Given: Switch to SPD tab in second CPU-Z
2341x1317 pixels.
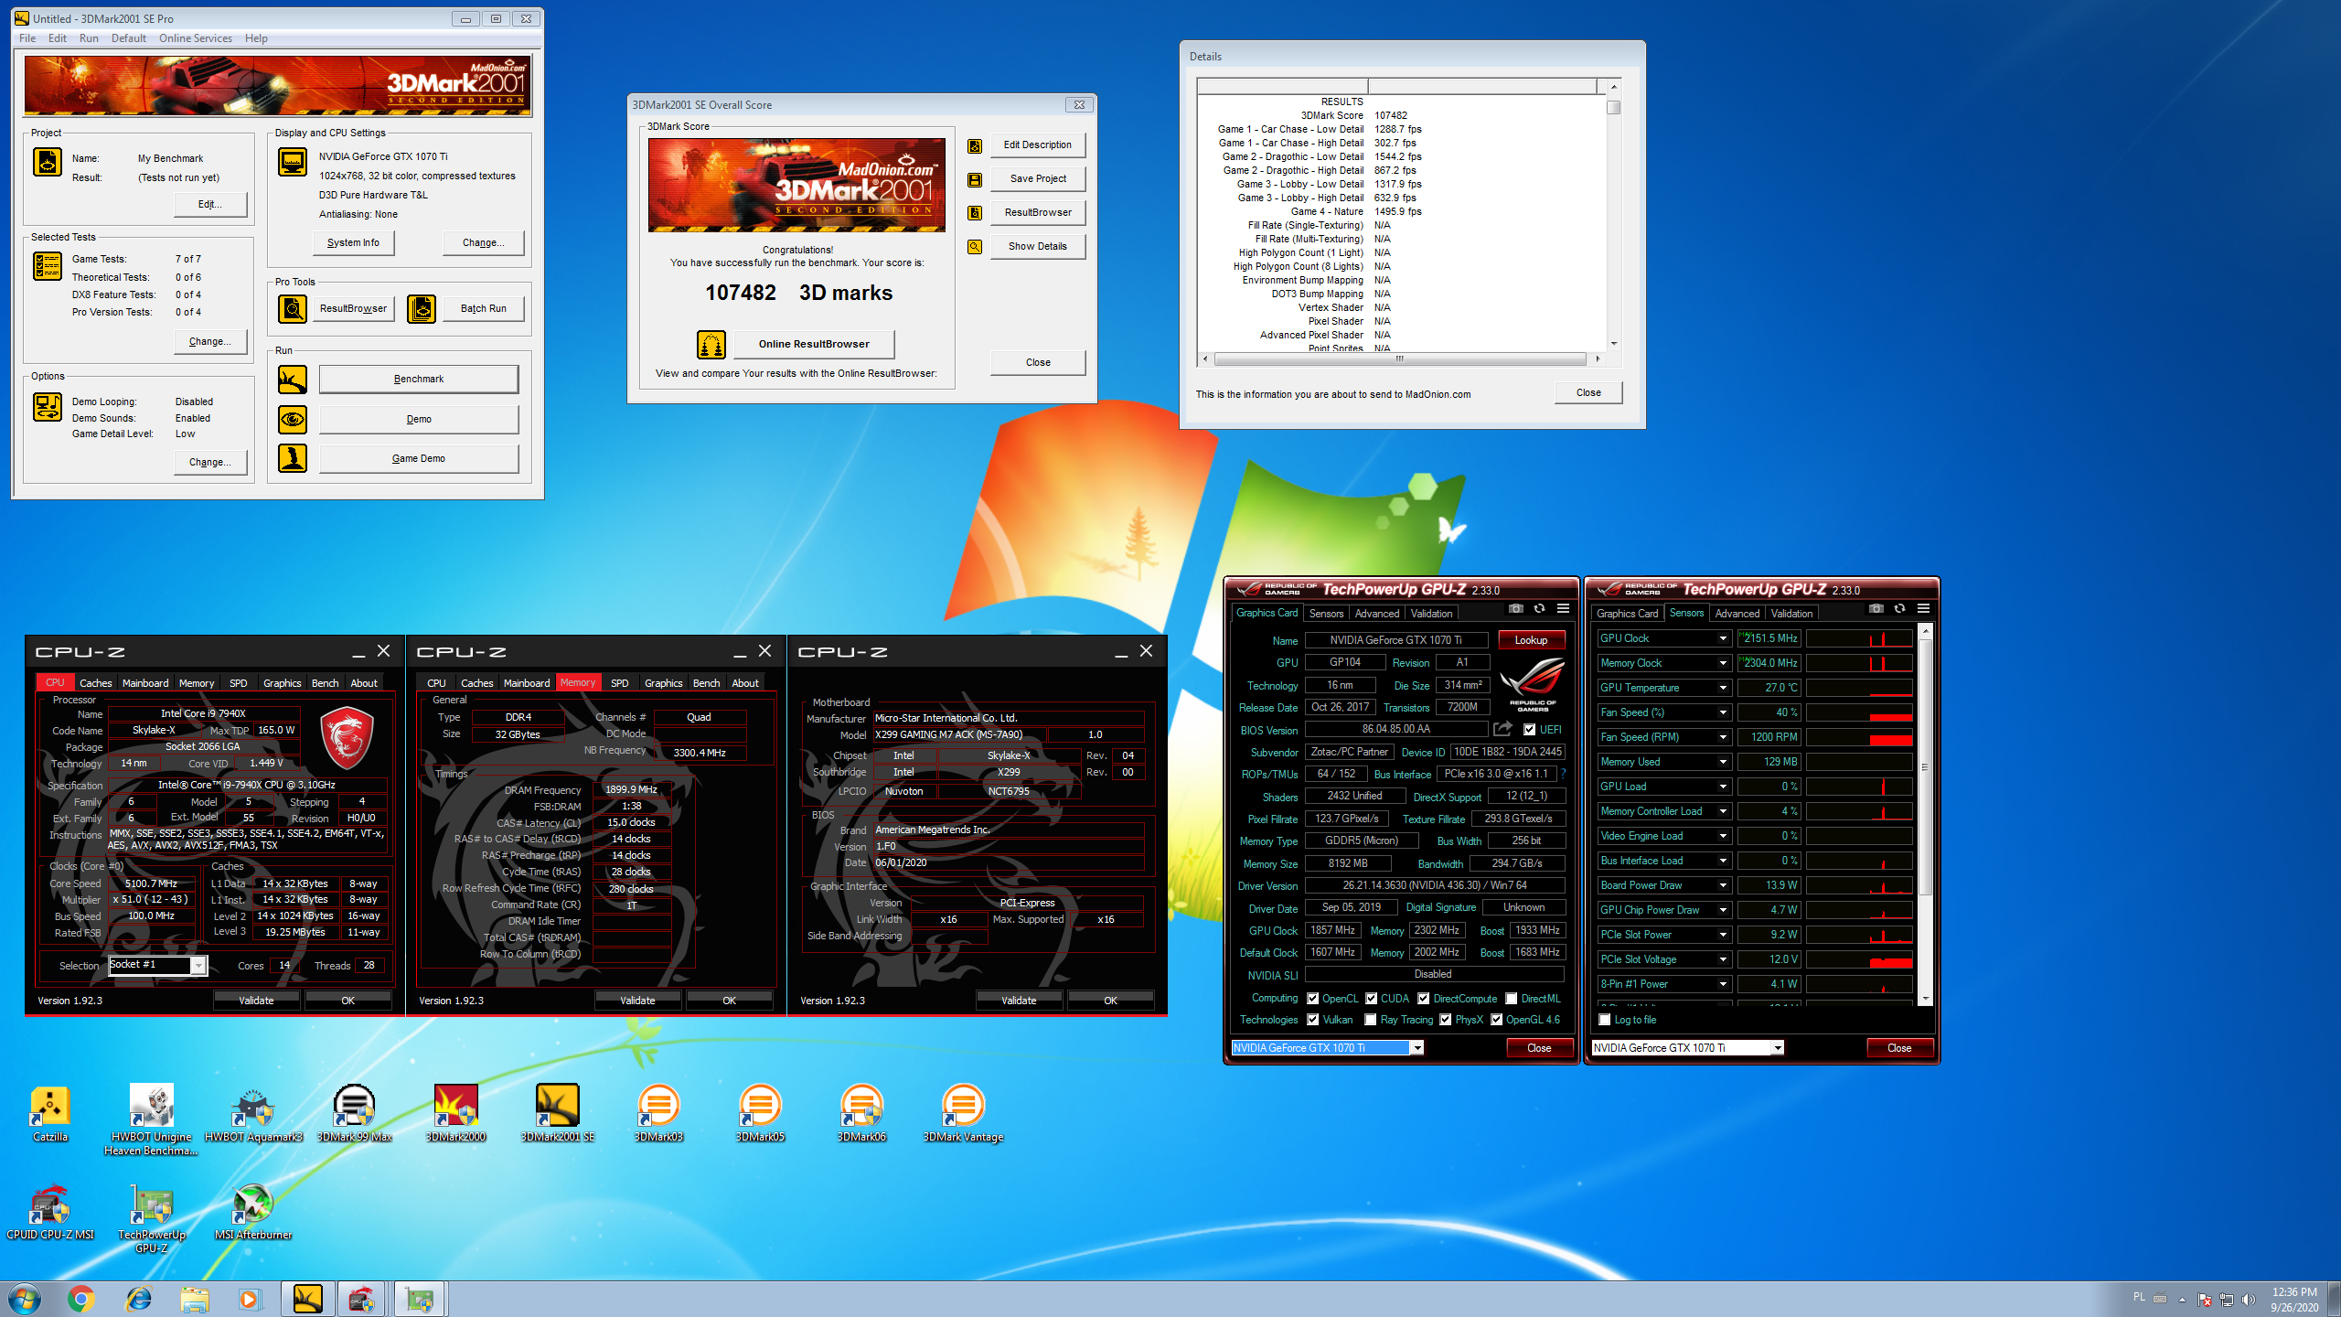Looking at the screenshot, I should [x=619, y=683].
